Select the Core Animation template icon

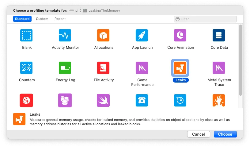(x=180, y=35)
